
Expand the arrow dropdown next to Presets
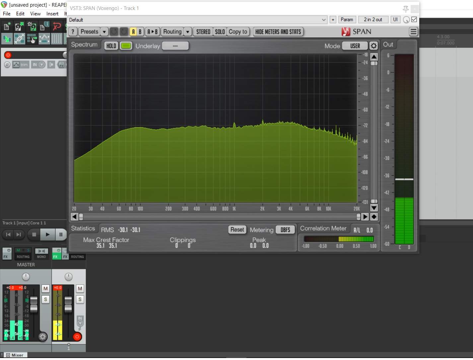[x=104, y=32]
